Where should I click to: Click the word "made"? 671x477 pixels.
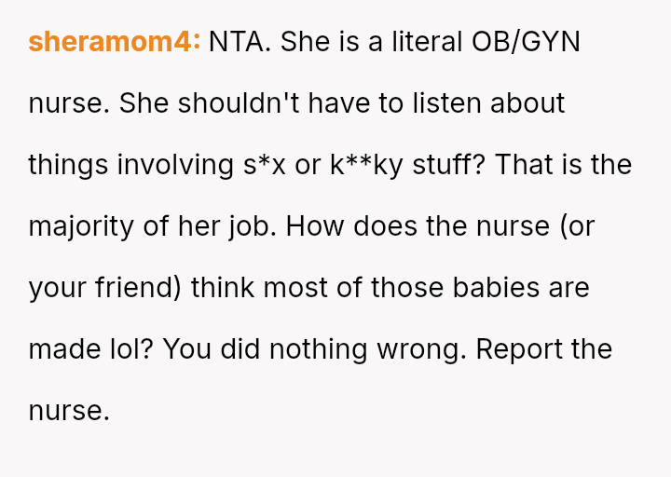point(63,349)
